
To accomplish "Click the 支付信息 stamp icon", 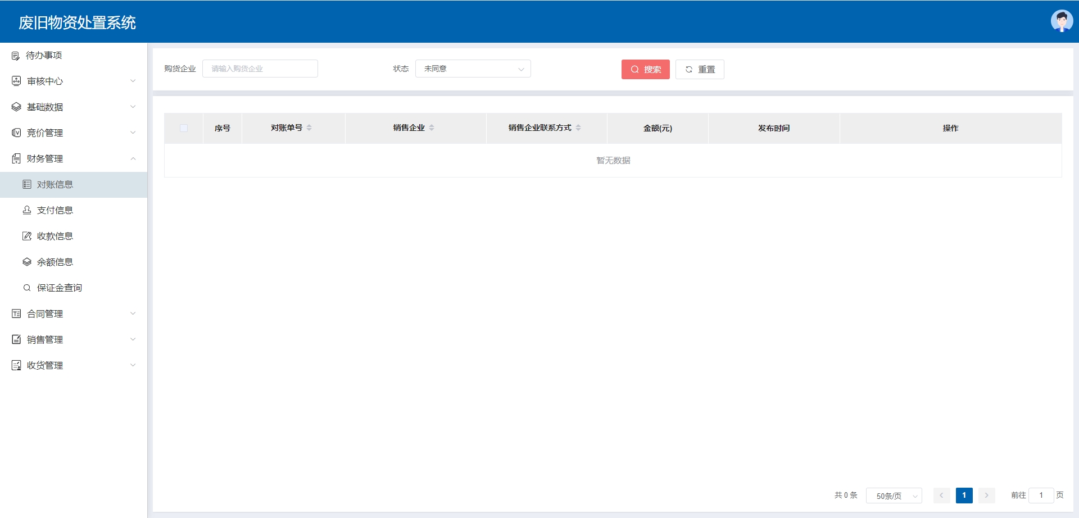I will click(26, 210).
